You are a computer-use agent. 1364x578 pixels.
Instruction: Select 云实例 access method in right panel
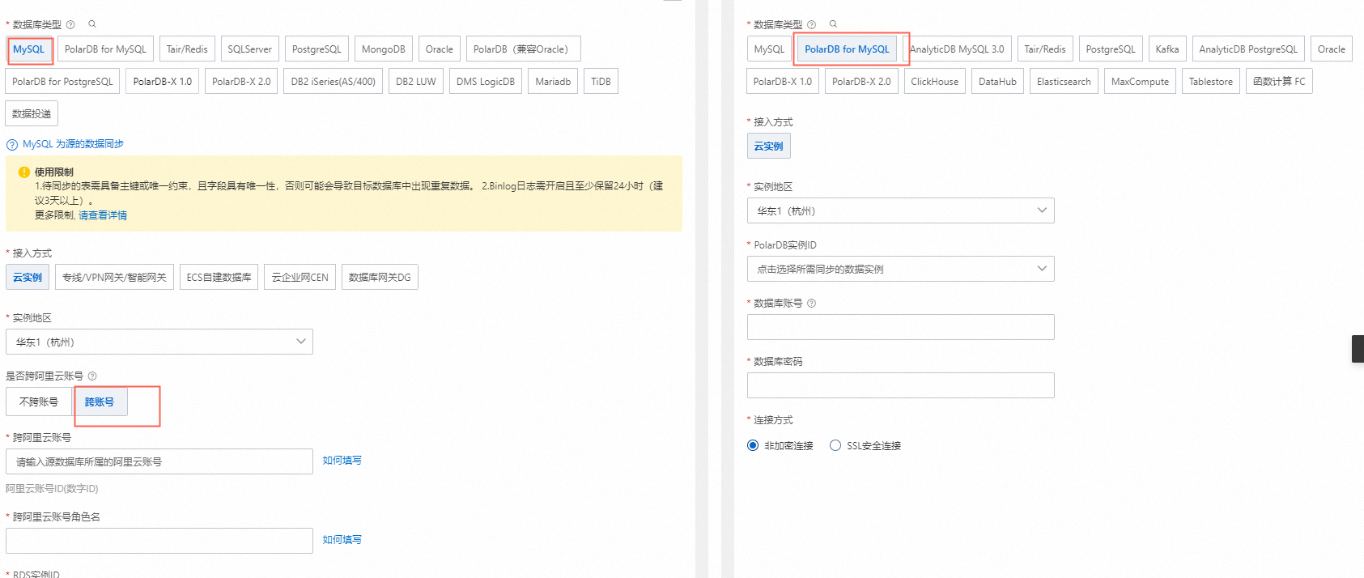768,147
